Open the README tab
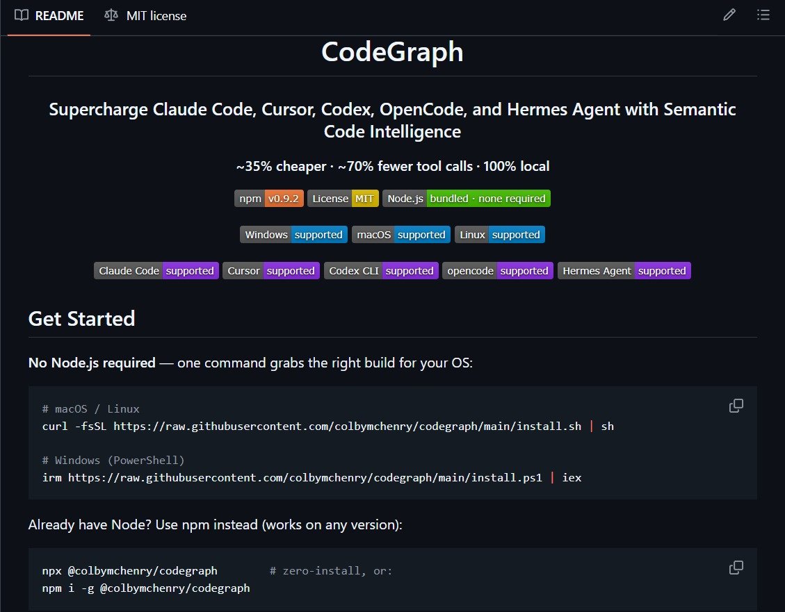Image resolution: width=785 pixels, height=612 pixels. pyautogui.click(x=49, y=15)
